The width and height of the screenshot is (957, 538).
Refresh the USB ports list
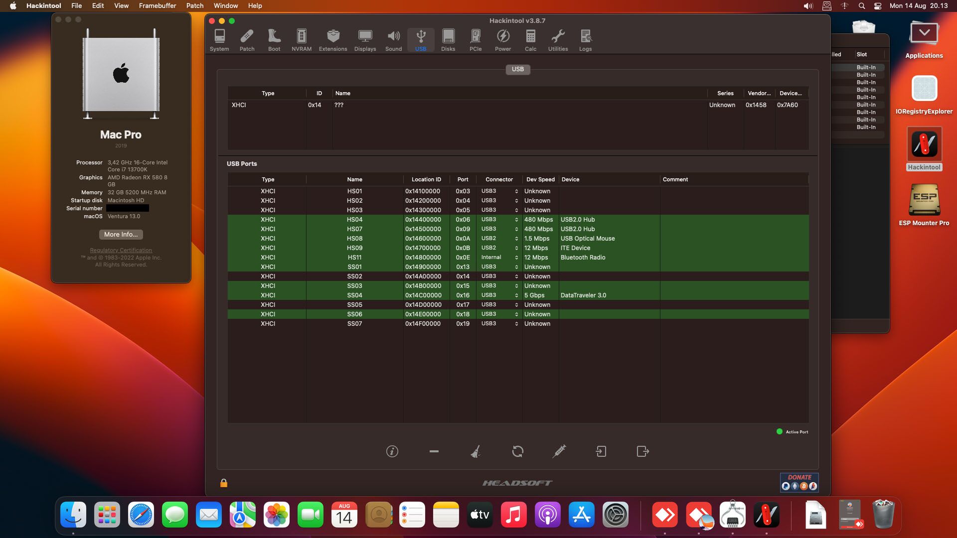518,451
